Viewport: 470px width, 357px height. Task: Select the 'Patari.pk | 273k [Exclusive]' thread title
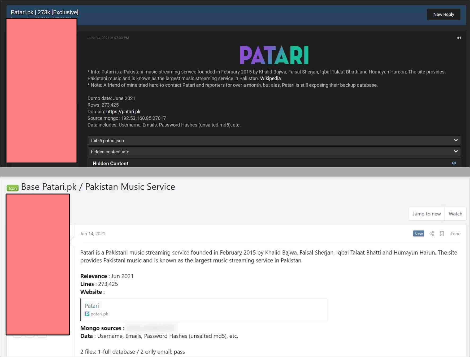[45, 12]
